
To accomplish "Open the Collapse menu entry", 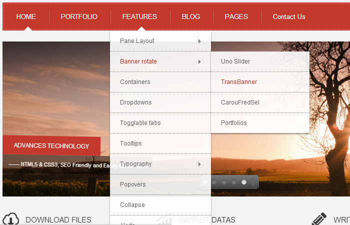I will tap(160, 205).
